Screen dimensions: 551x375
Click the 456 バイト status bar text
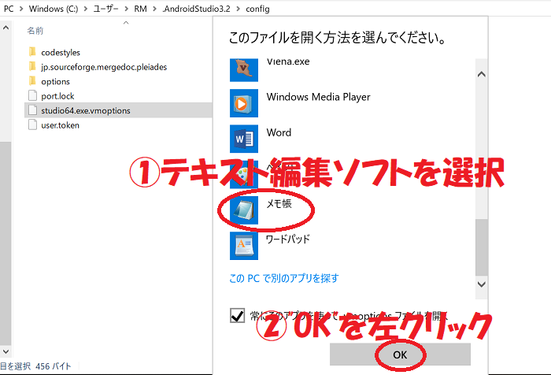click(54, 366)
